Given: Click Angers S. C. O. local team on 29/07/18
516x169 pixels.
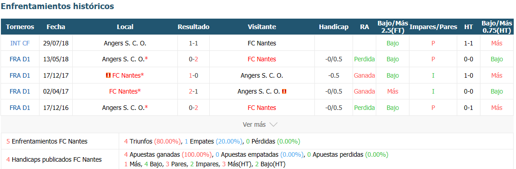Looking at the screenshot, I should coord(125,43).
